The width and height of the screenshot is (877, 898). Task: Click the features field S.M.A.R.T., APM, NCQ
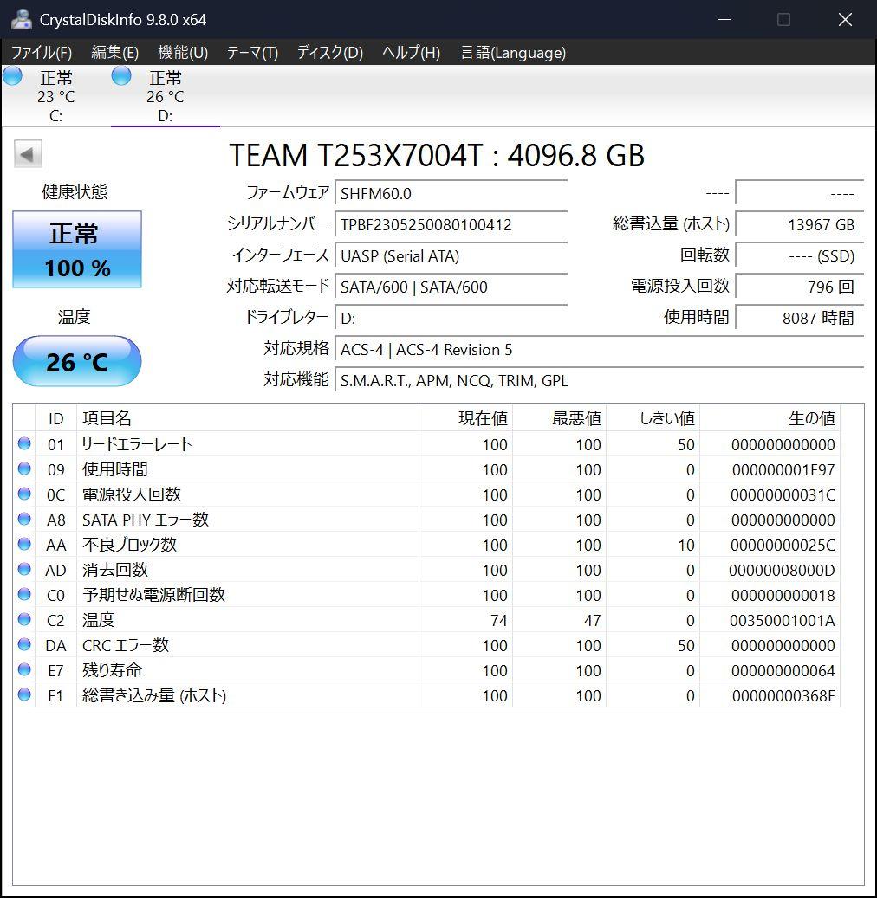click(600, 380)
